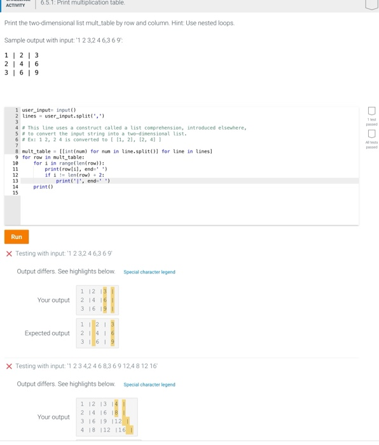Click the '1 test passed' shield icon

click(x=371, y=111)
